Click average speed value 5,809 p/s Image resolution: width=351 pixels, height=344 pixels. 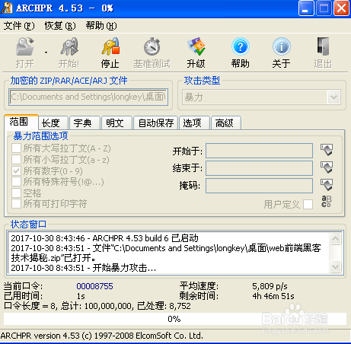pos(270,286)
